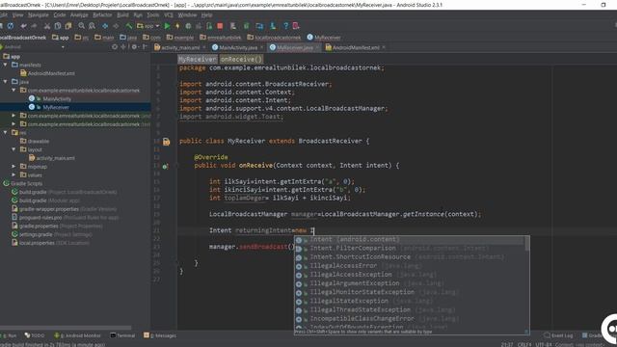Switch to activity_main.xml editor tab
This screenshot has width=617, height=347.
coord(180,47)
